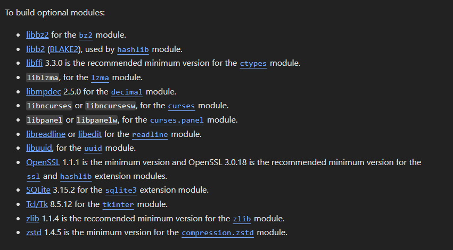Open the ctypes module link
The height and width of the screenshot is (250, 453).
[253, 63]
